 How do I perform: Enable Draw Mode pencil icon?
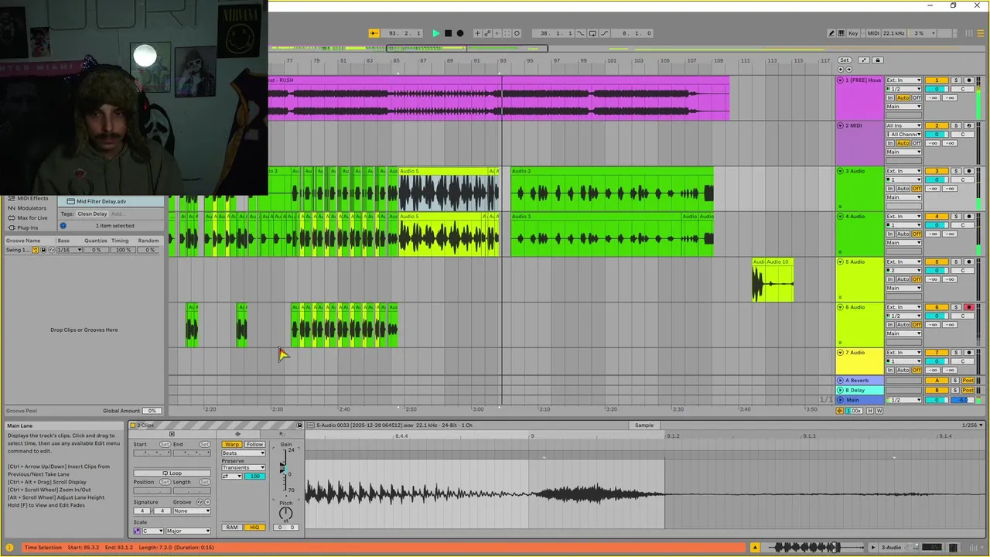[x=831, y=33]
